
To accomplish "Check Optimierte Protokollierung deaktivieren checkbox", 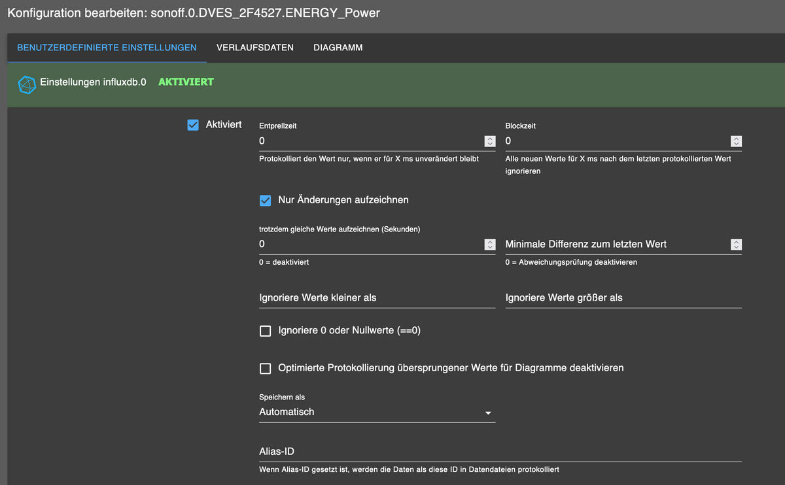I will [x=266, y=369].
